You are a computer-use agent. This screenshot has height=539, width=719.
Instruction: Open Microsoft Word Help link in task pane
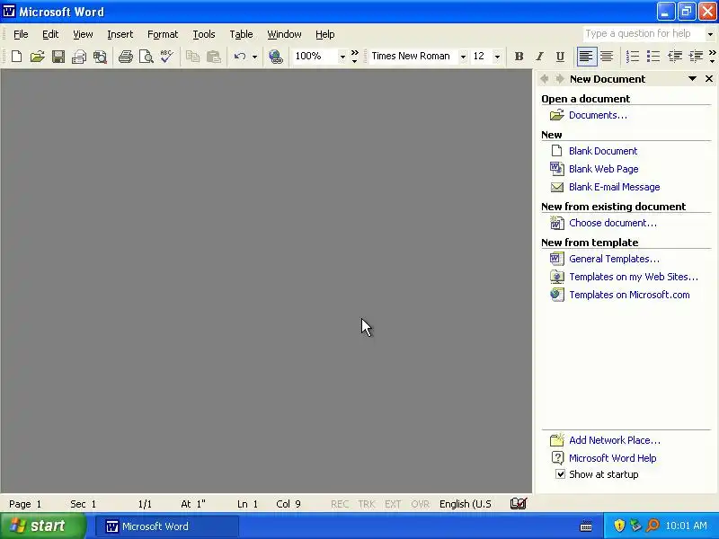(x=612, y=458)
